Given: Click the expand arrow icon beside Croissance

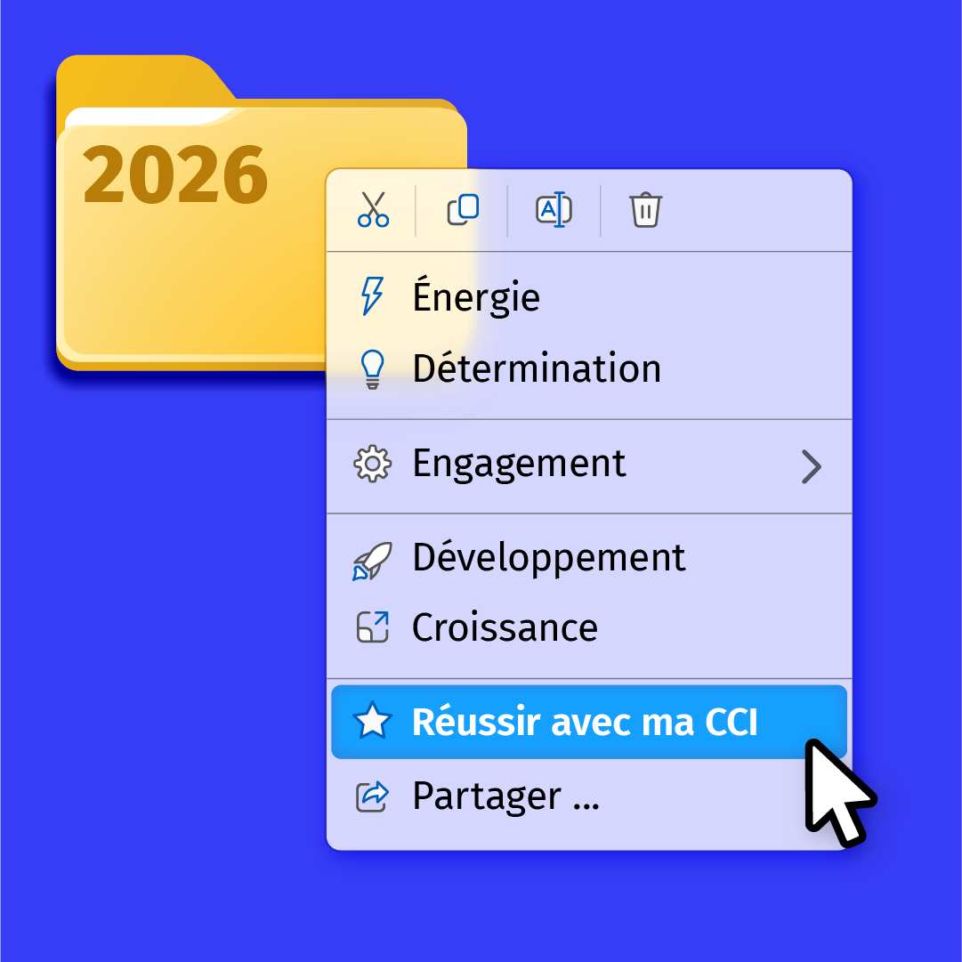Looking at the screenshot, I should point(372,627).
